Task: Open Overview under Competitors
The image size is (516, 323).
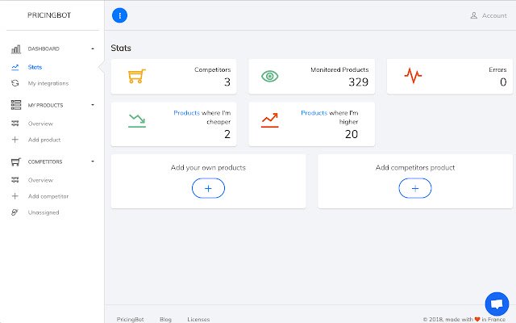Action: pos(40,180)
